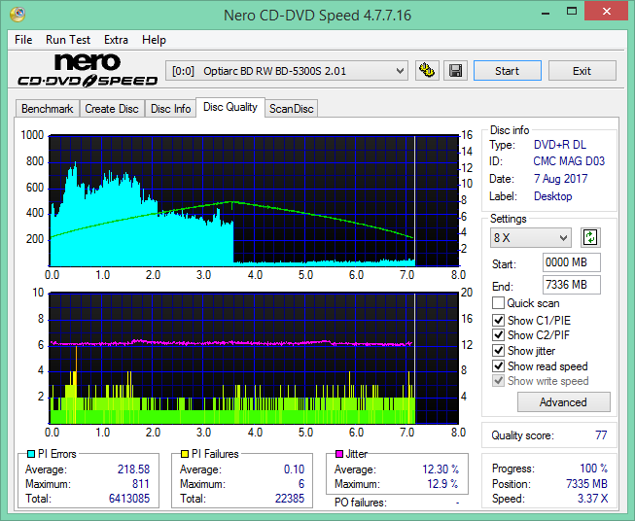This screenshot has width=635, height=521.
Task: Switch to the Create Disc tab
Action: (x=112, y=109)
